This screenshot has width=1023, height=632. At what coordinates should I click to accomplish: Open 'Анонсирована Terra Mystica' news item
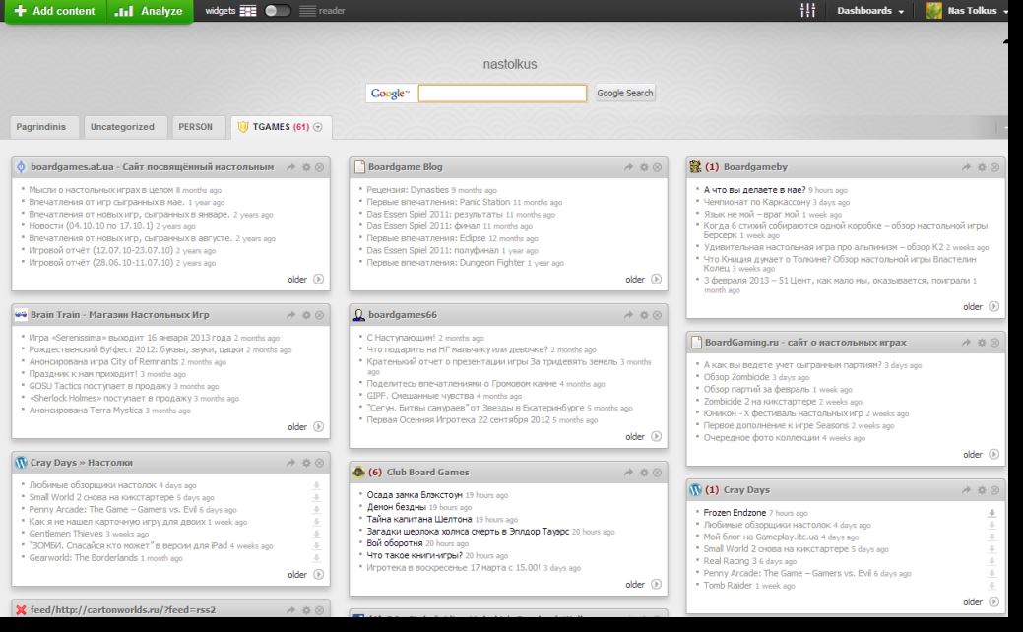pos(86,411)
